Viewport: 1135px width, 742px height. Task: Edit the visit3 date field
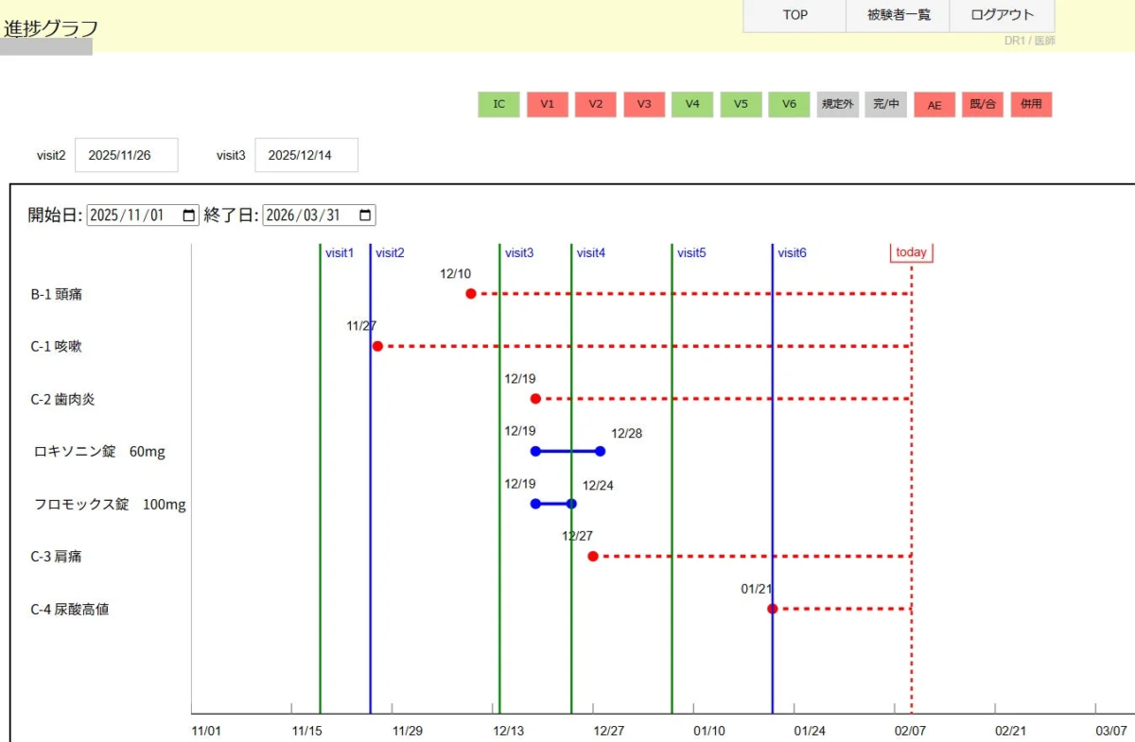306,155
